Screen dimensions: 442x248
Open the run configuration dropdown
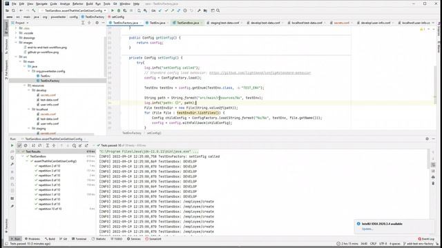pyautogui.click(x=74, y=11)
